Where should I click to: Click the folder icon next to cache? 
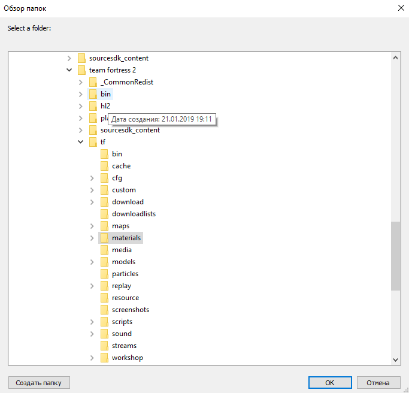(104, 166)
